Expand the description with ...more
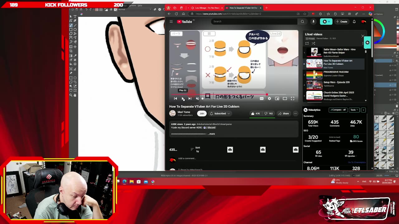The width and height of the screenshot is (399, 224). 211,134
